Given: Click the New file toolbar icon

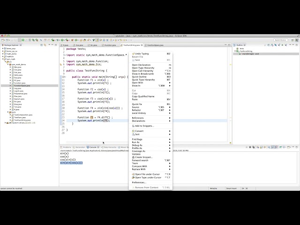Looking at the screenshot, I should [2, 40].
